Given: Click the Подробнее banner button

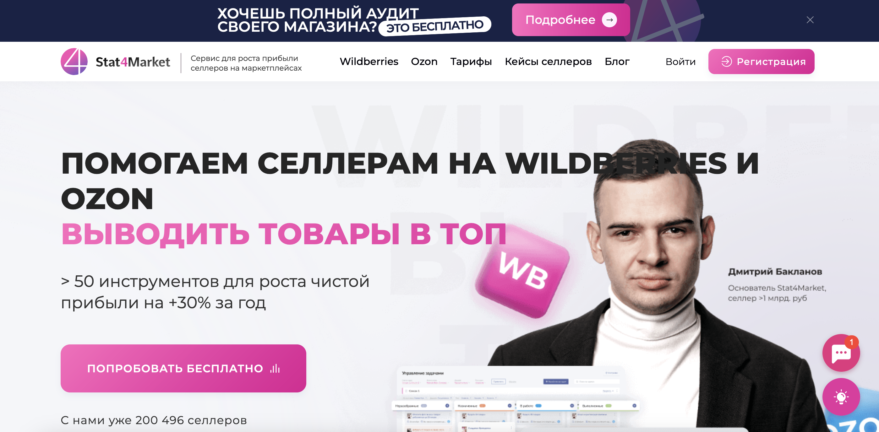Looking at the screenshot, I should pos(571,20).
